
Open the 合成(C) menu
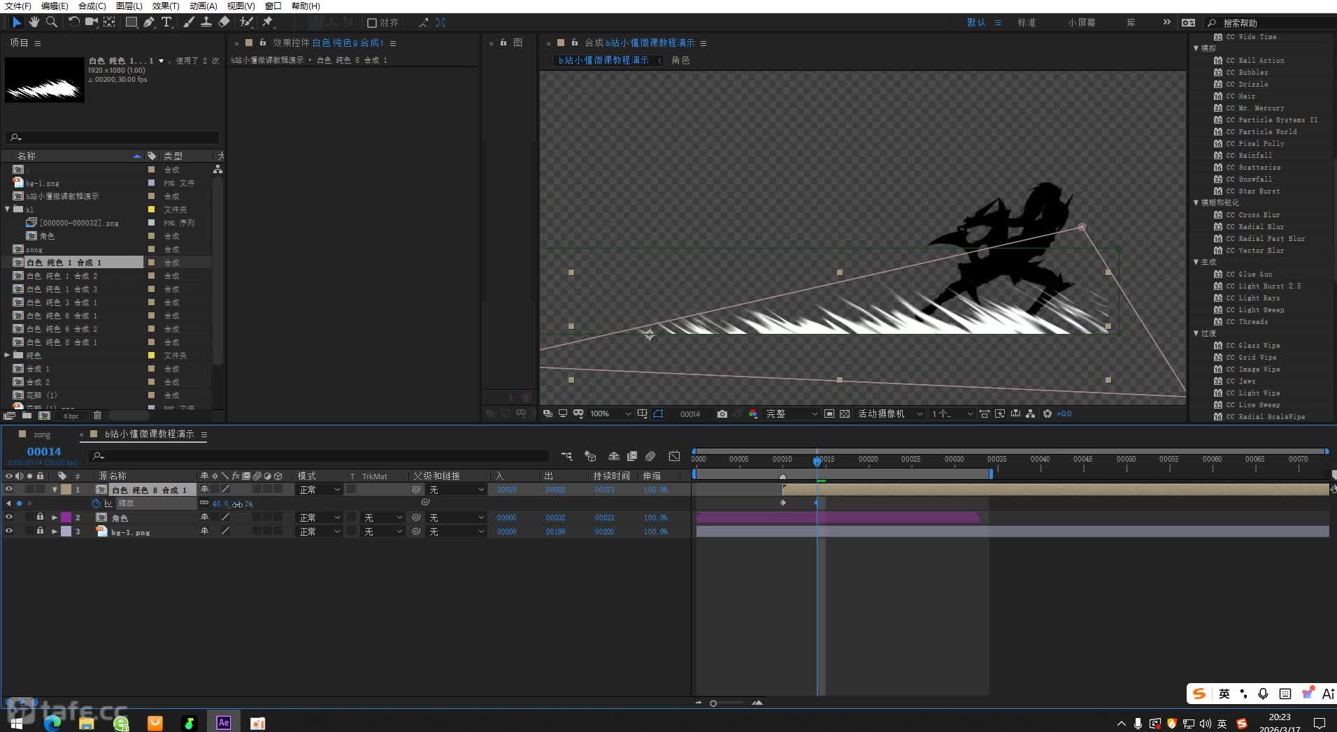pos(92,6)
